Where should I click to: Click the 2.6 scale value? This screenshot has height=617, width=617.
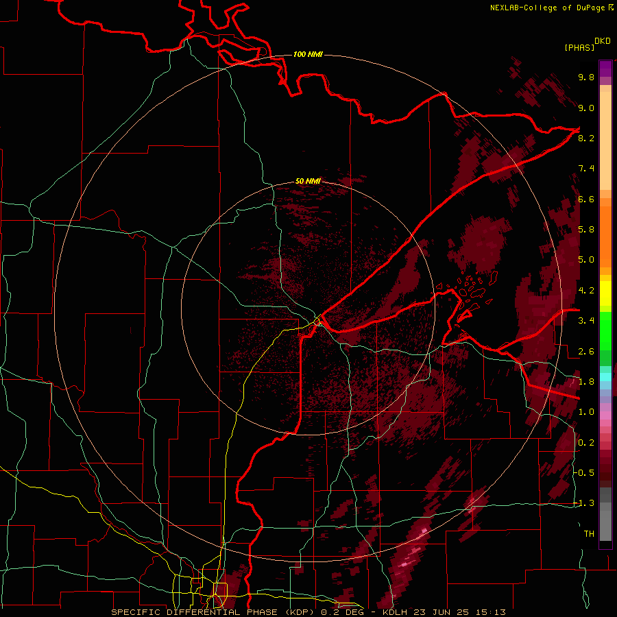[586, 352]
